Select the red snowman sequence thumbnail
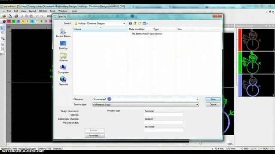 click(x=256, y=40)
